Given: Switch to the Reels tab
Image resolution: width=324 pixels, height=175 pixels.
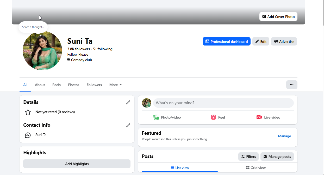Looking at the screenshot, I should coord(57,85).
